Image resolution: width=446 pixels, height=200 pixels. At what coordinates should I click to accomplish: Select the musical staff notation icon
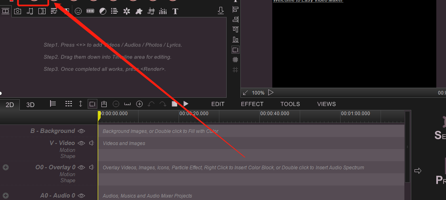click(151, 11)
